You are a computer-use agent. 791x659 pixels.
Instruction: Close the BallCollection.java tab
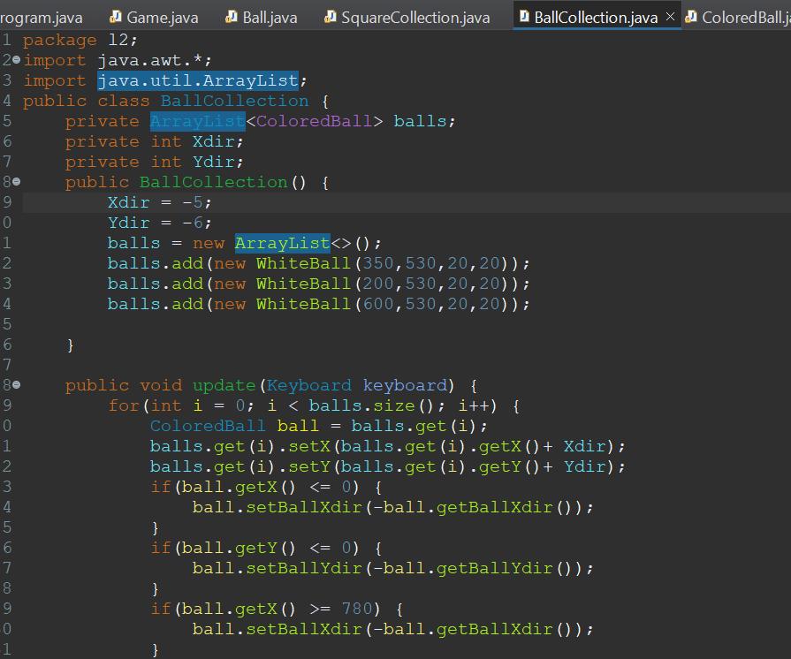(x=669, y=16)
